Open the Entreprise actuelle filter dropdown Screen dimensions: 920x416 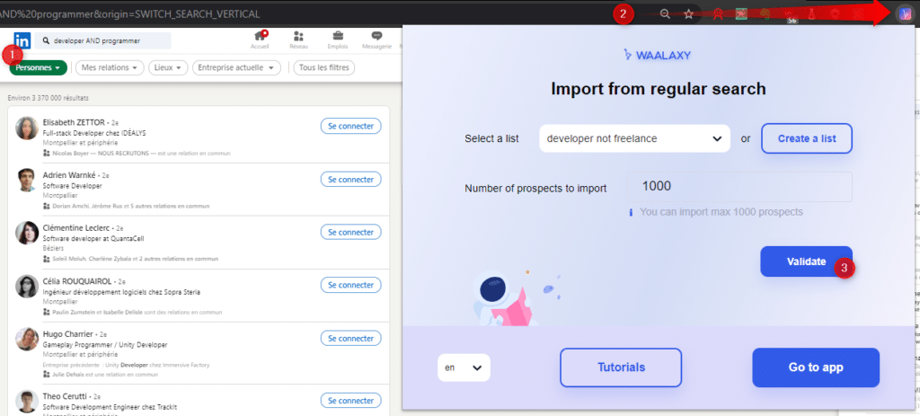pyautogui.click(x=237, y=67)
